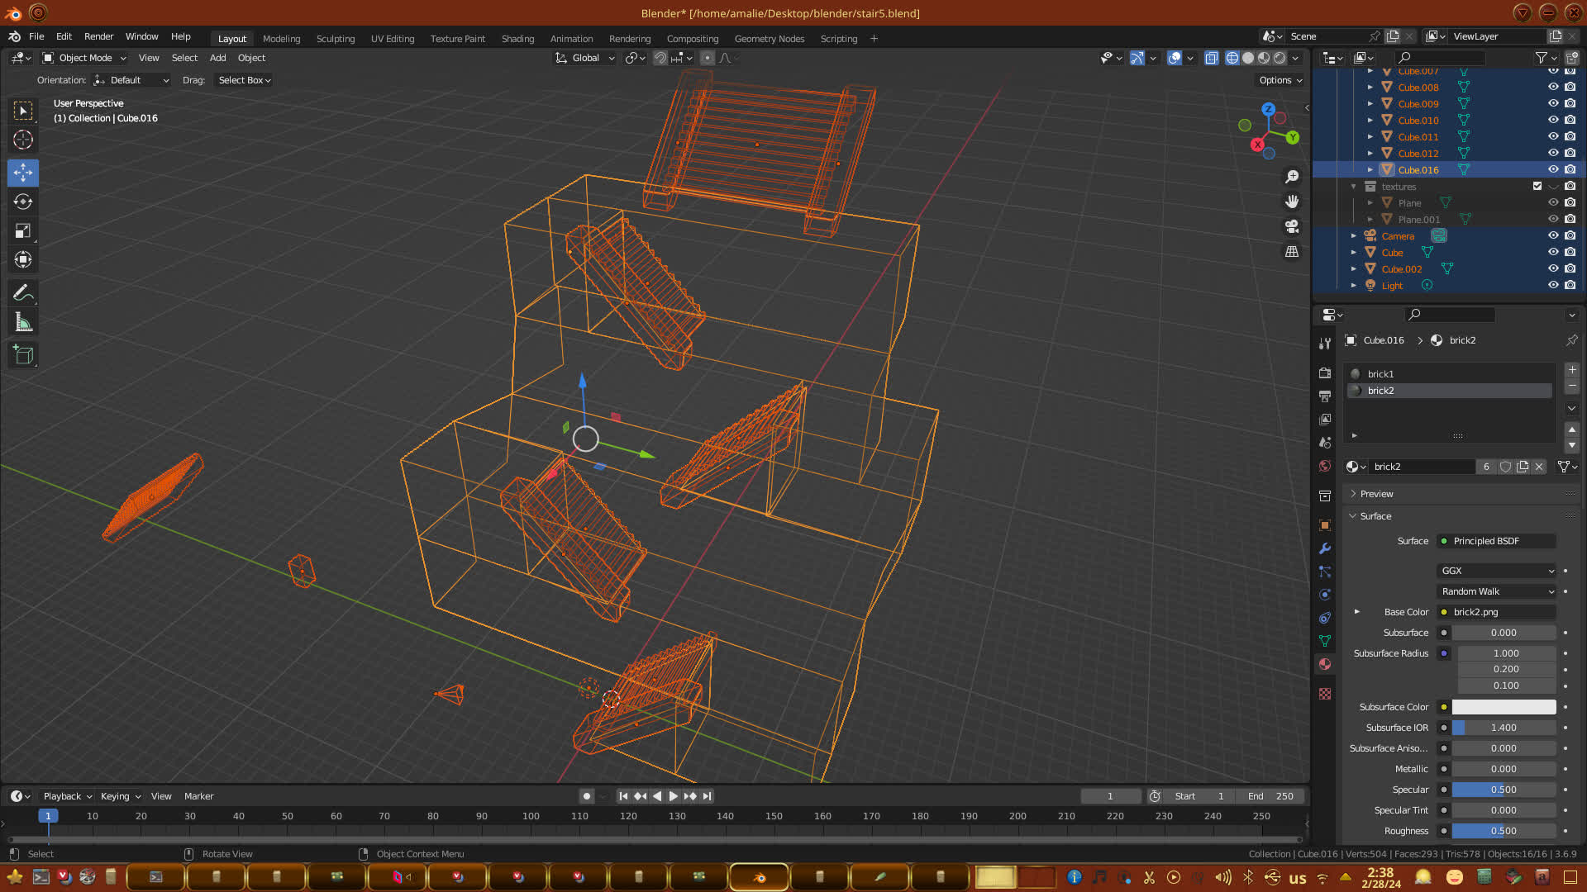Open the Random Walk subsurface method dropdown
The image size is (1587, 892).
[x=1497, y=591]
